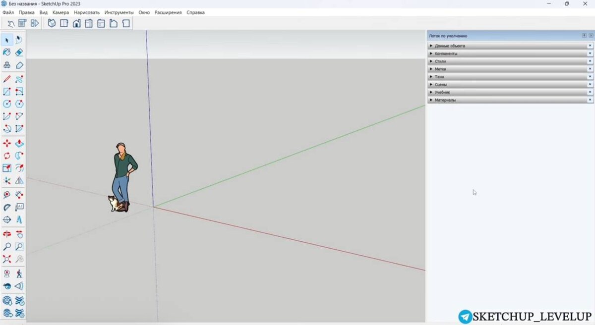Close the Стили tray panel
The height and width of the screenshot is (325, 595).
tap(590, 61)
